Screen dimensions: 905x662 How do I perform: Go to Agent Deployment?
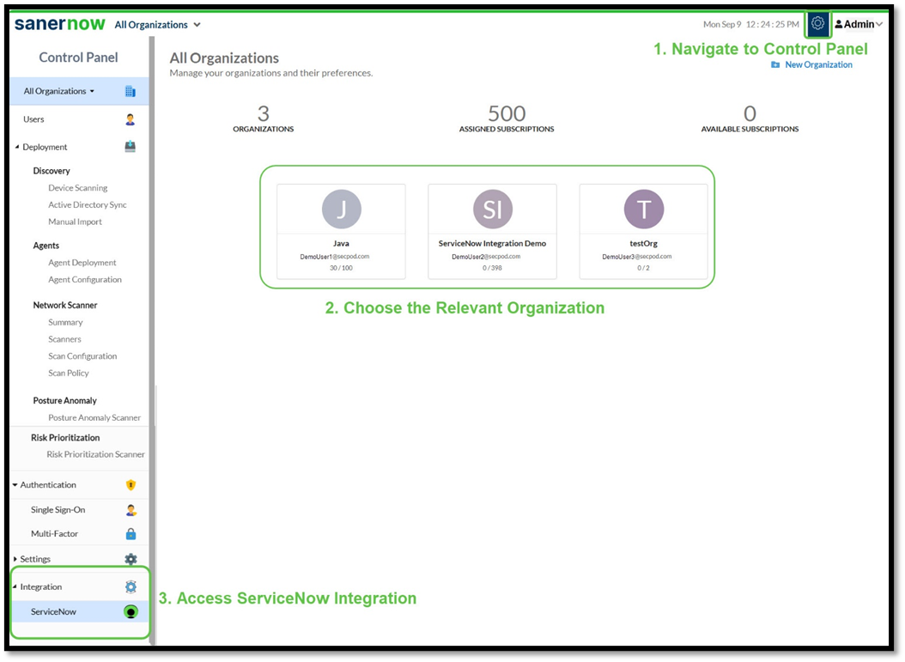(82, 263)
